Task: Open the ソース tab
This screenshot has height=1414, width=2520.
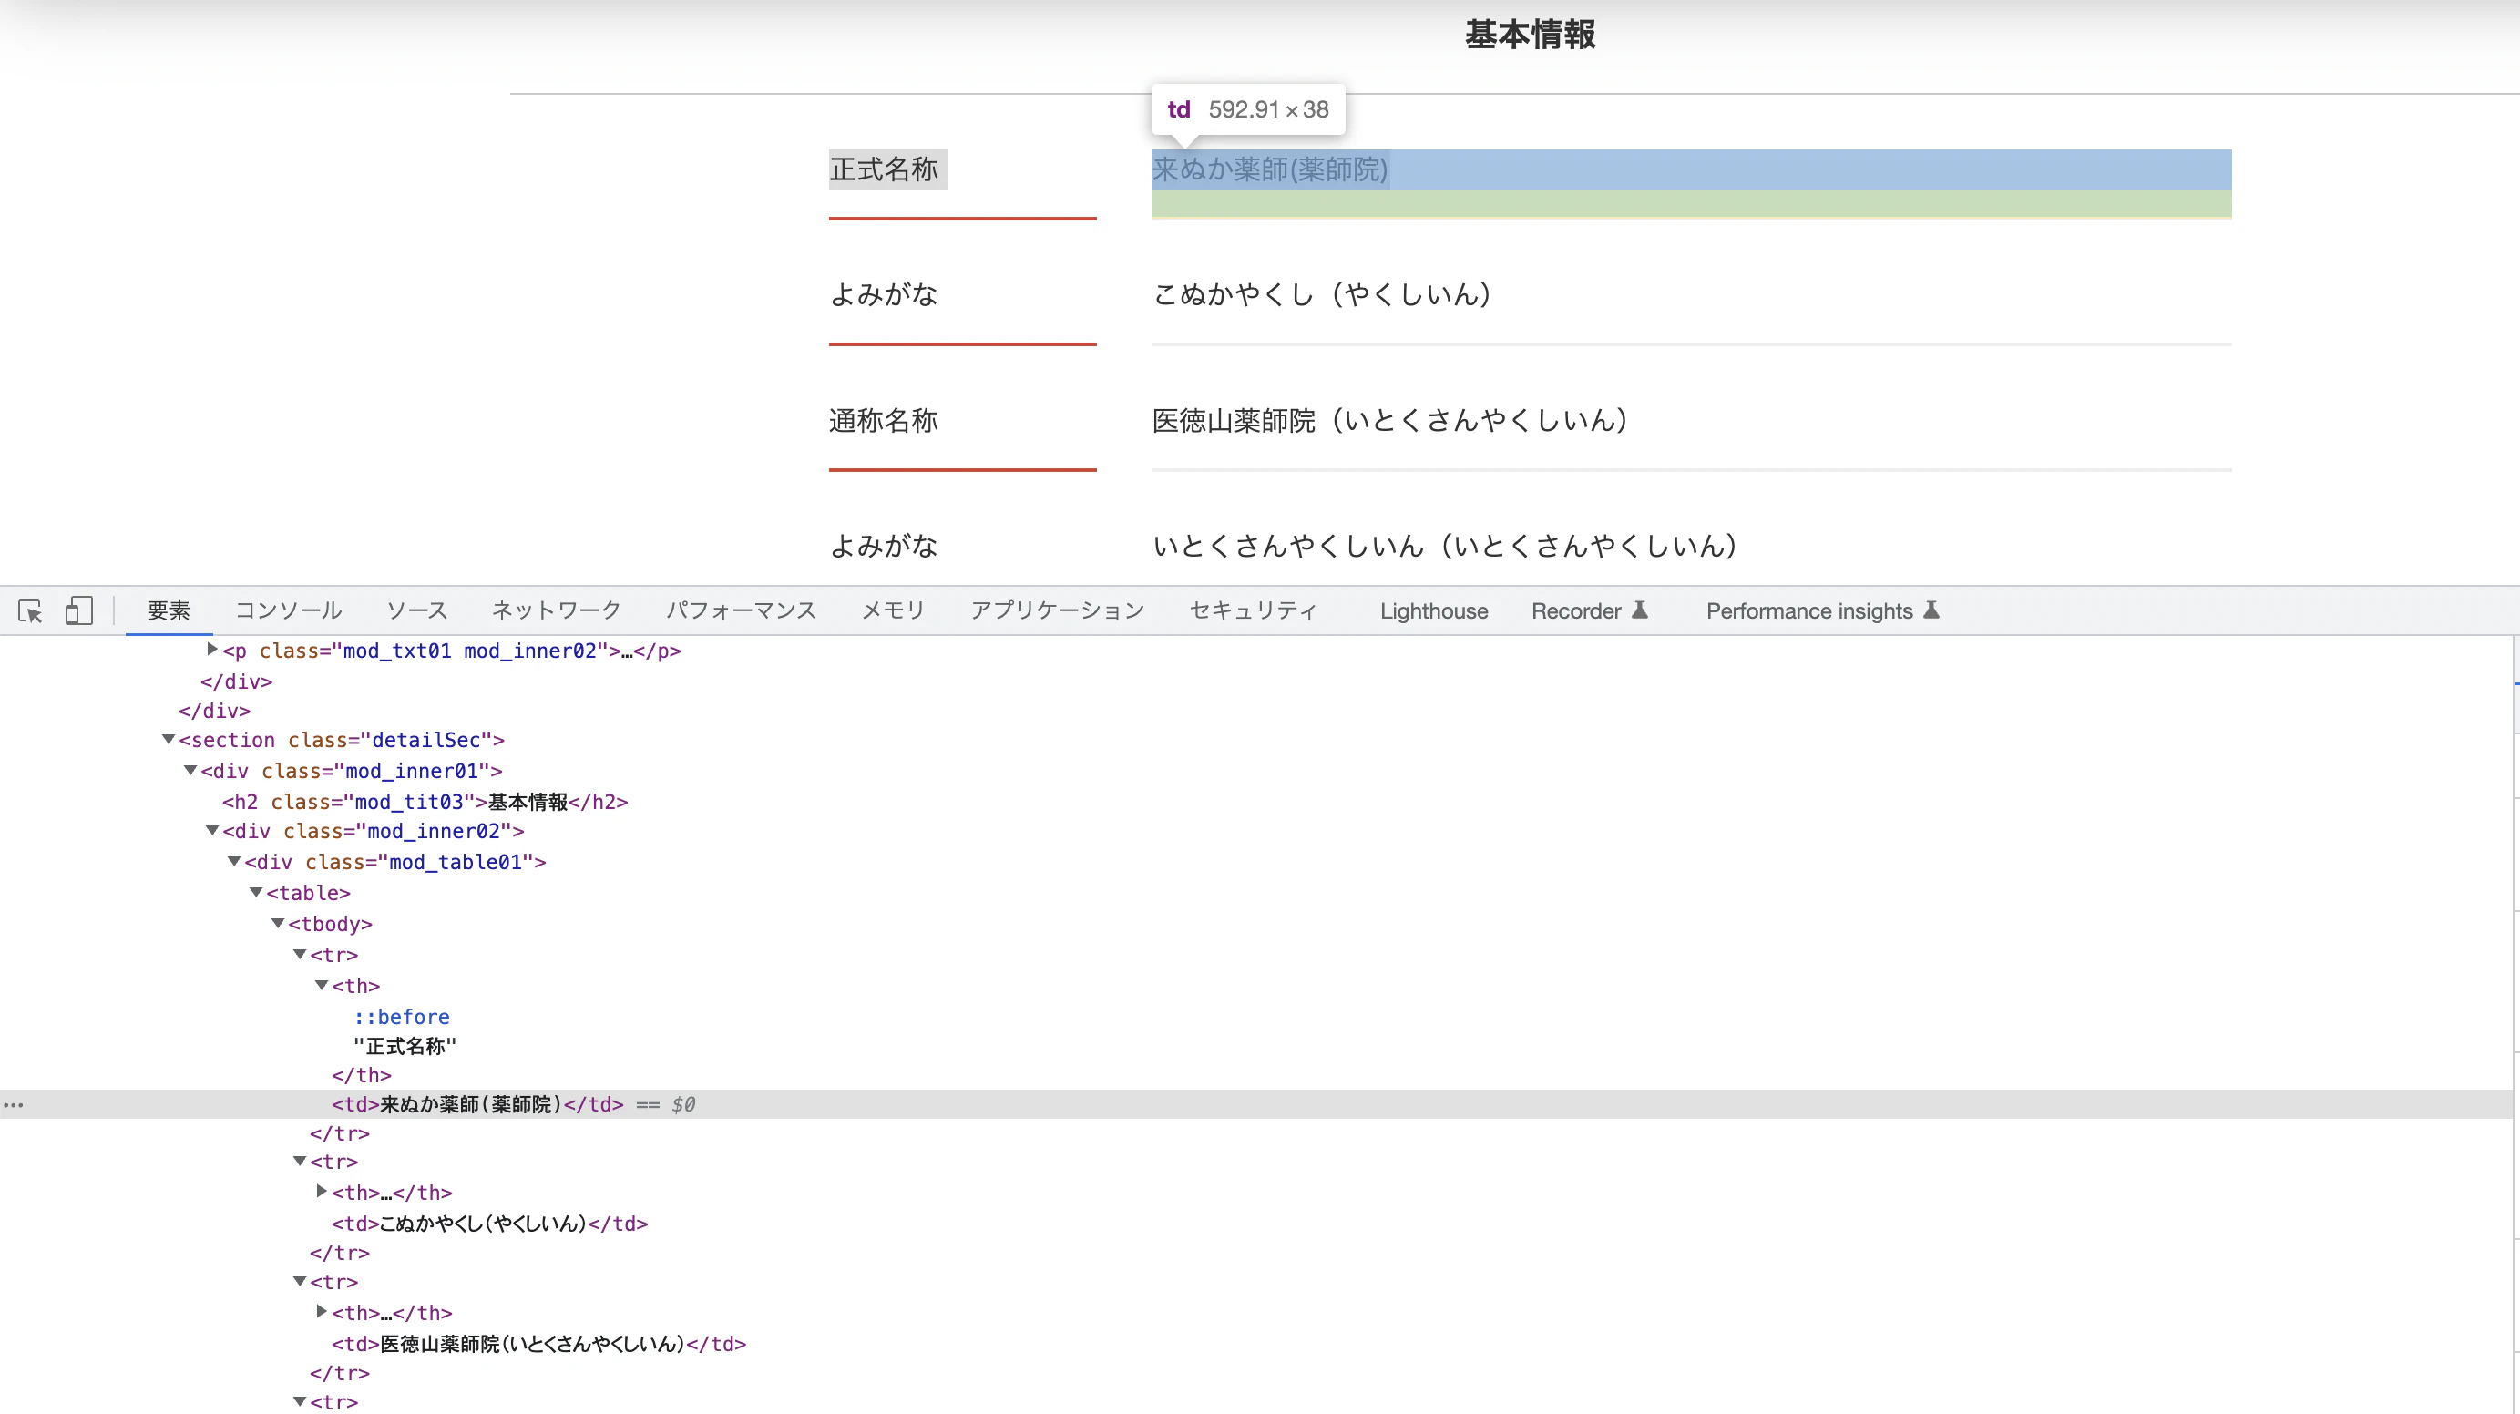Action: [x=416, y=610]
